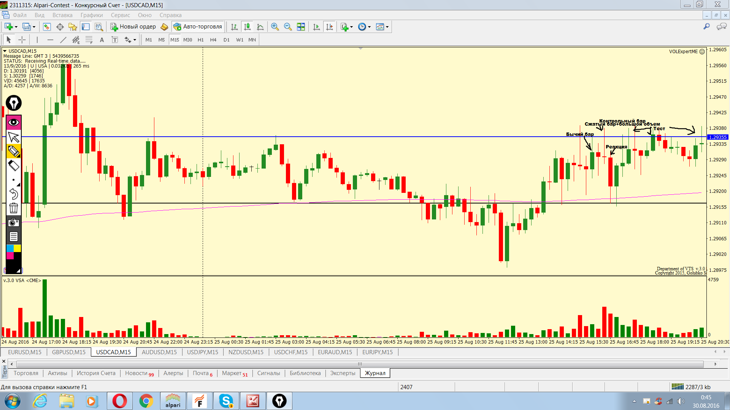Select Fibonacci retracement tool
The image size is (730, 410).
[89, 40]
